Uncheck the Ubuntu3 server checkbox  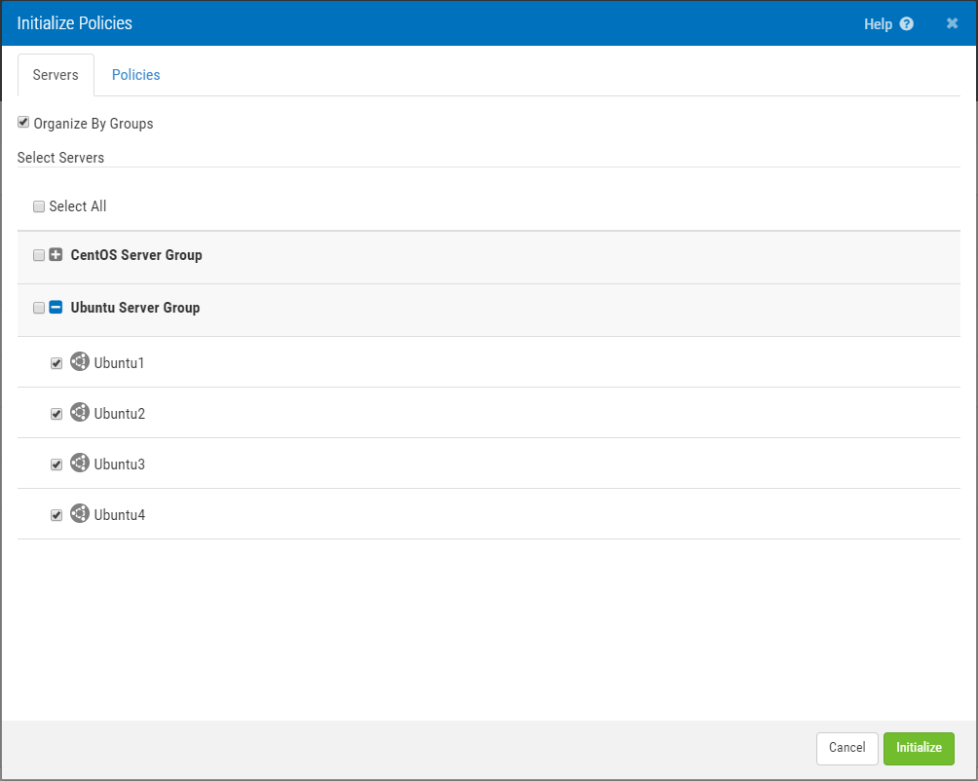[56, 465]
